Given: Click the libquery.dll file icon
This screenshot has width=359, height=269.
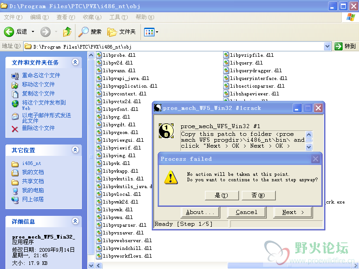Looking at the screenshot, I should [226, 63].
